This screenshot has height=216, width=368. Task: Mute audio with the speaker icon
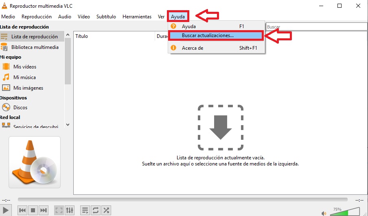[324, 213]
